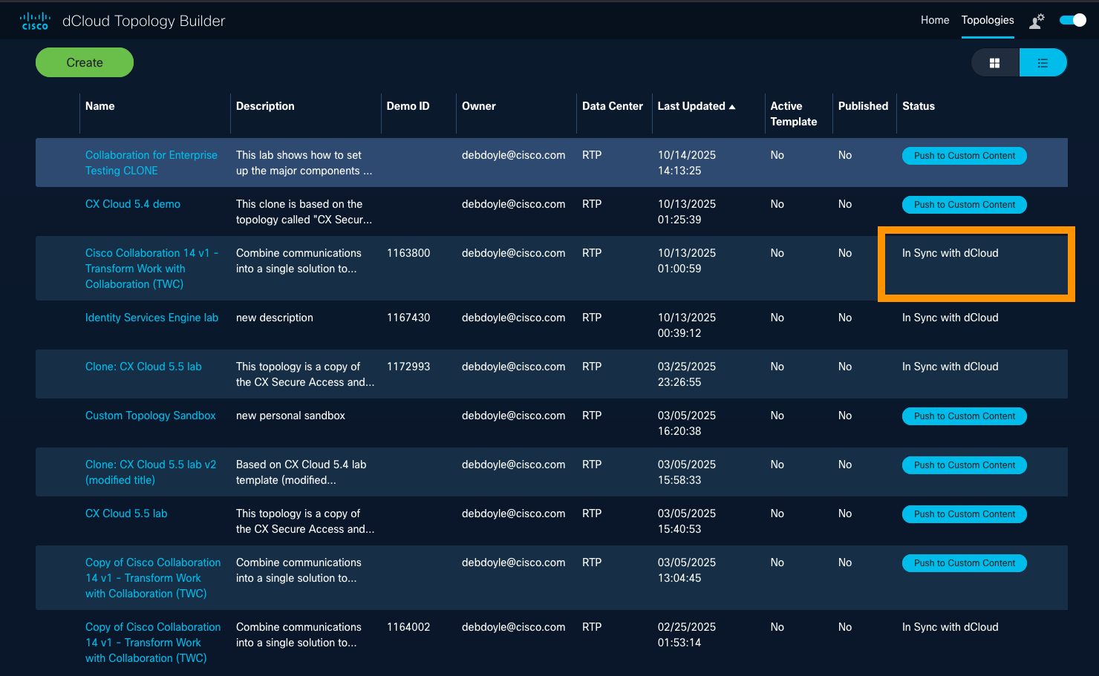This screenshot has height=676, width=1099.
Task: Toggle the dark mode switch
Action: pyautogui.click(x=1072, y=21)
